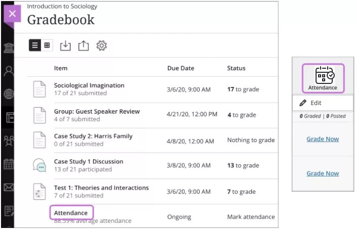Image resolution: width=356 pixels, height=230 pixels.
Task: Click the download grades icon
Action: tap(65, 46)
